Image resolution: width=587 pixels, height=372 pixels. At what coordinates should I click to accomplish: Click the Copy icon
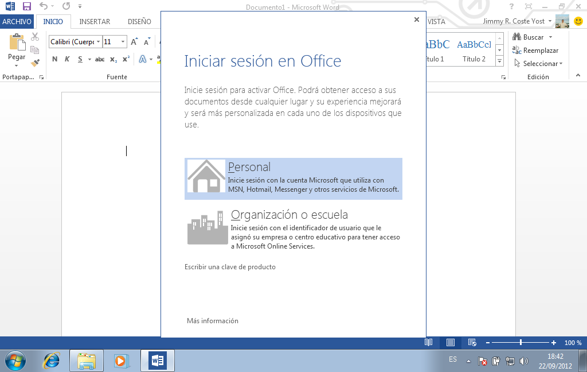coord(35,49)
